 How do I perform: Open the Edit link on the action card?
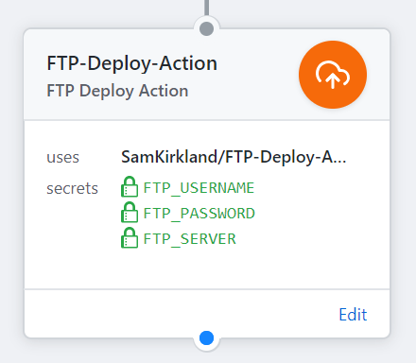[x=353, y=315]
